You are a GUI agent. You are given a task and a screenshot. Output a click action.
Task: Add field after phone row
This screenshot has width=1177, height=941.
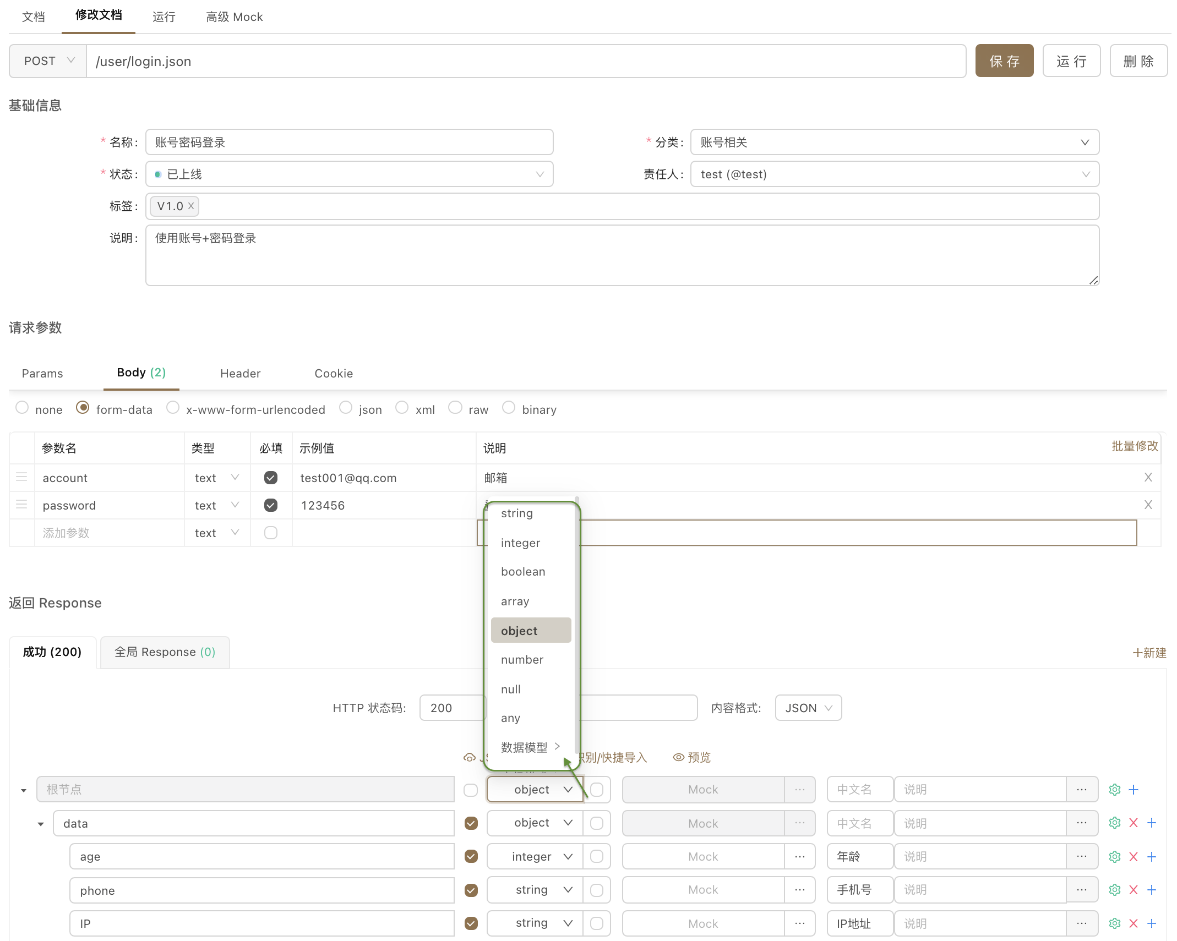[1151, 890]
